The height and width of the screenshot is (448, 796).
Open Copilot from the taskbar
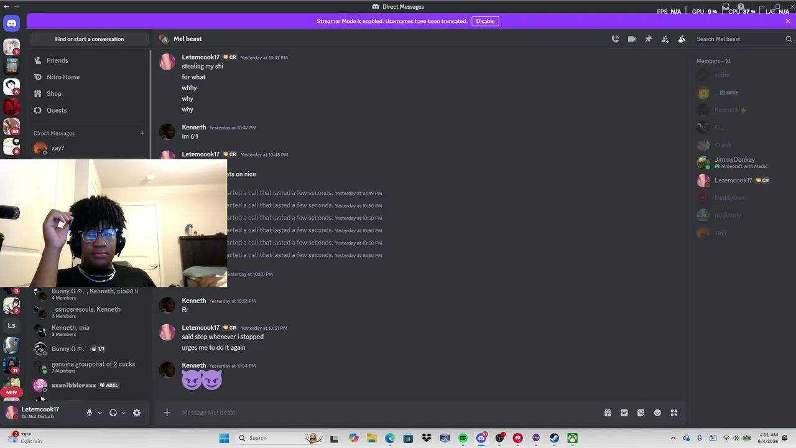(x=353, y=438)
